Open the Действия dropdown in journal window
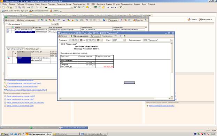This screenshot has height=136, width=217. click(10, 20)
